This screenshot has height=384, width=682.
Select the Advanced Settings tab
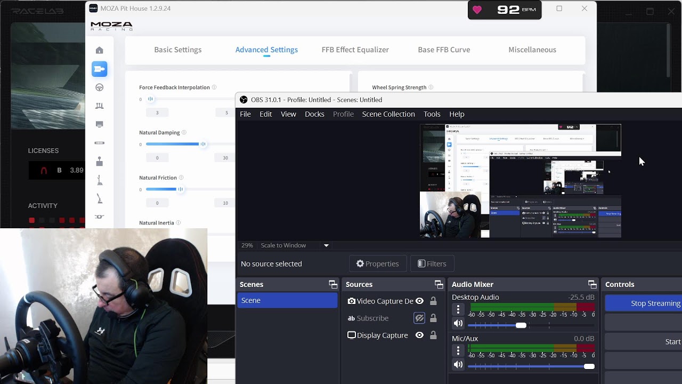click(266, 50)
